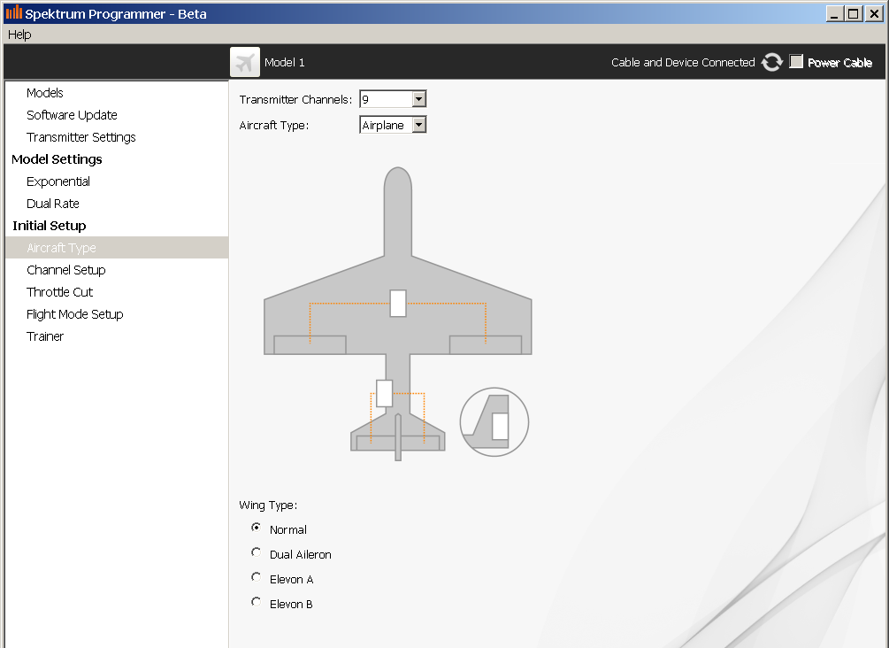This screenshot has height=648, width=889.
Task: Choose the Elevon A radio button
Action: point(257,577)
